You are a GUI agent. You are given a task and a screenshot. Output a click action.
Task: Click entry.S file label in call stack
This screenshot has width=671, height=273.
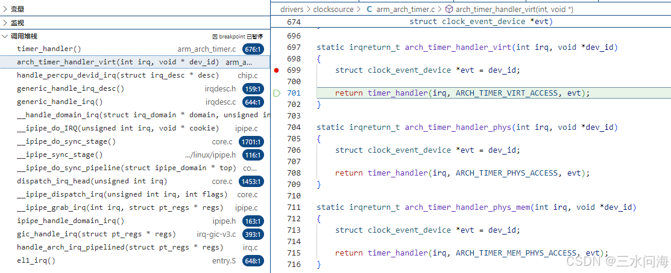pos(224,260)
